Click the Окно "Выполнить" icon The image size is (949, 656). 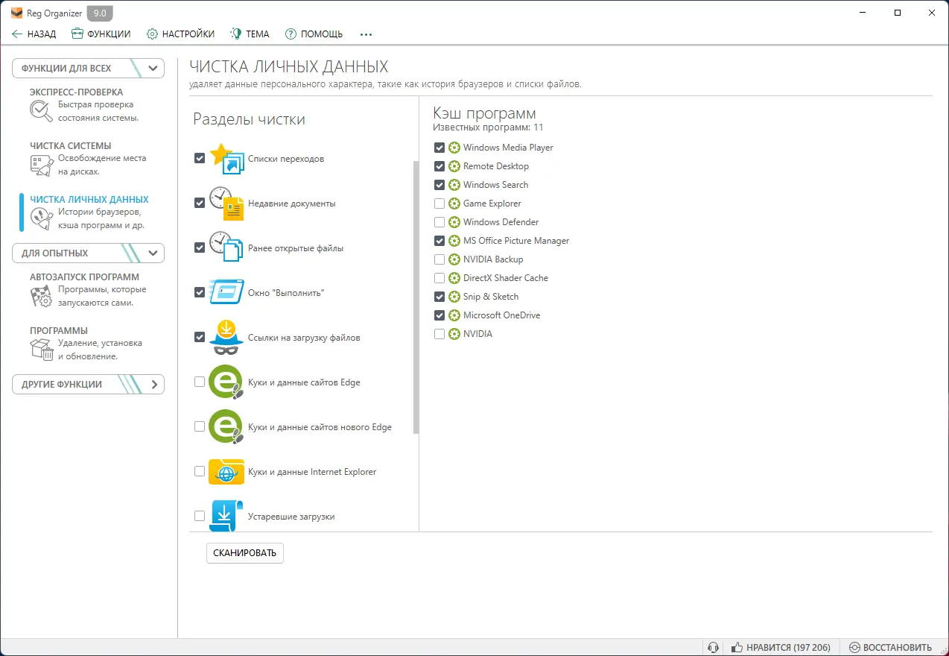coord(226,293)
